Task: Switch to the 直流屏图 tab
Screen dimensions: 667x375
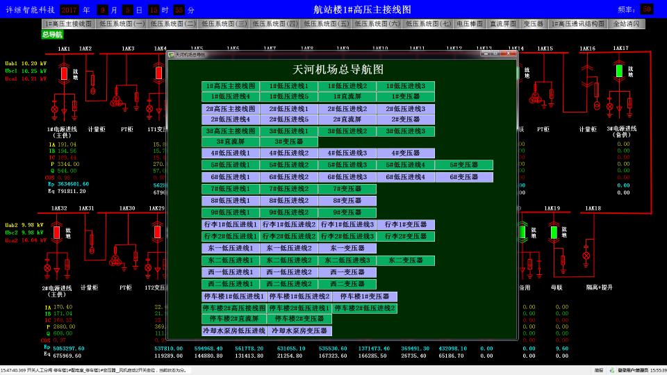Action: 502,24
